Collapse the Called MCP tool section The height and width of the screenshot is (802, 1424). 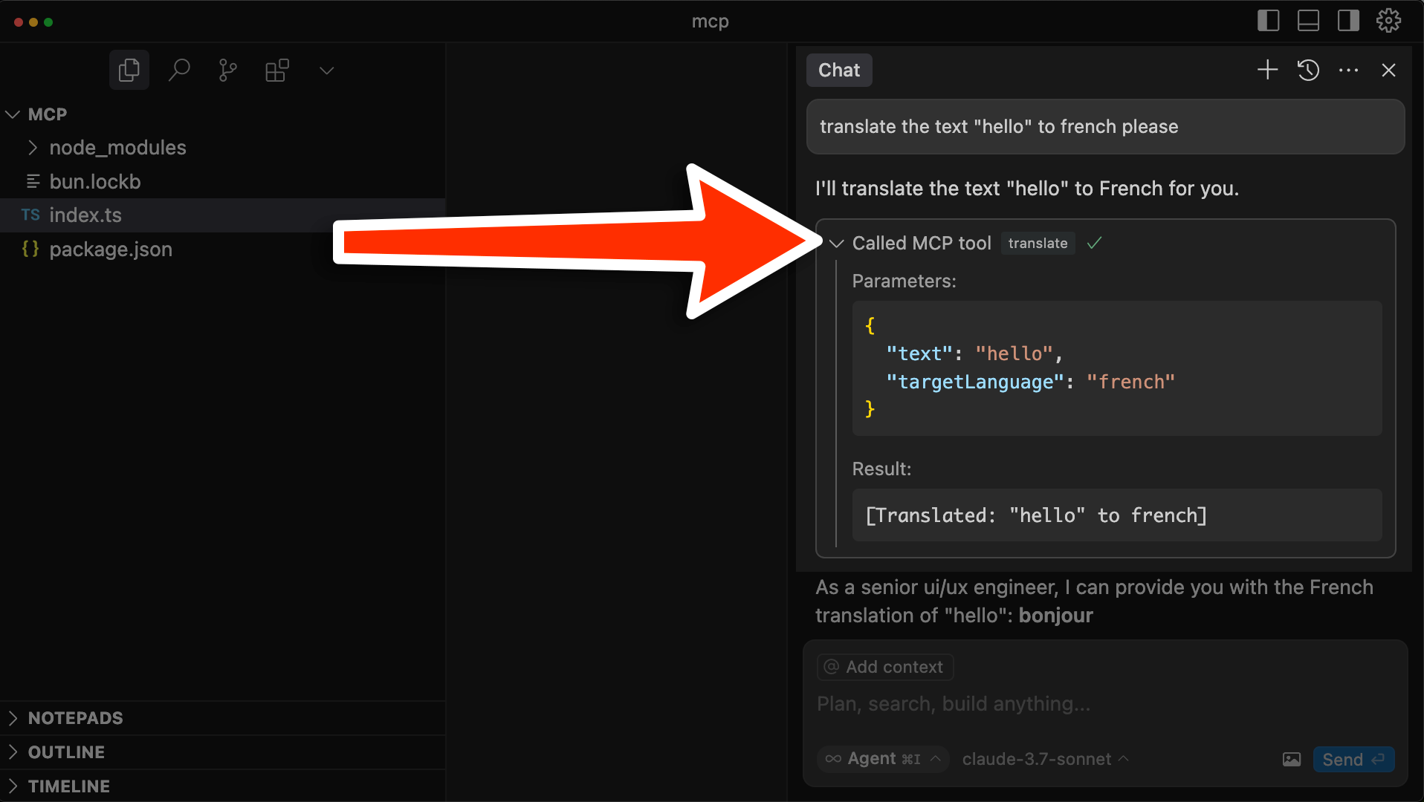click(837, 244)
